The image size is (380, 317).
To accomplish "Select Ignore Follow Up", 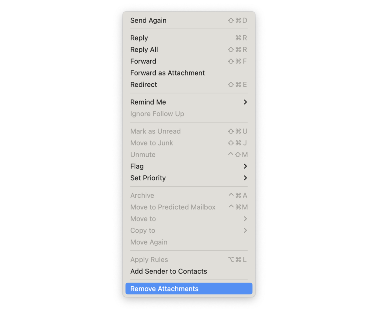I will (x=157, y=114).
